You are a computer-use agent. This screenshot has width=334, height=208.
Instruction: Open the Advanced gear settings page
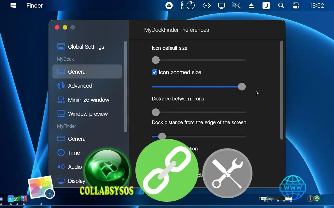point(87,86)
